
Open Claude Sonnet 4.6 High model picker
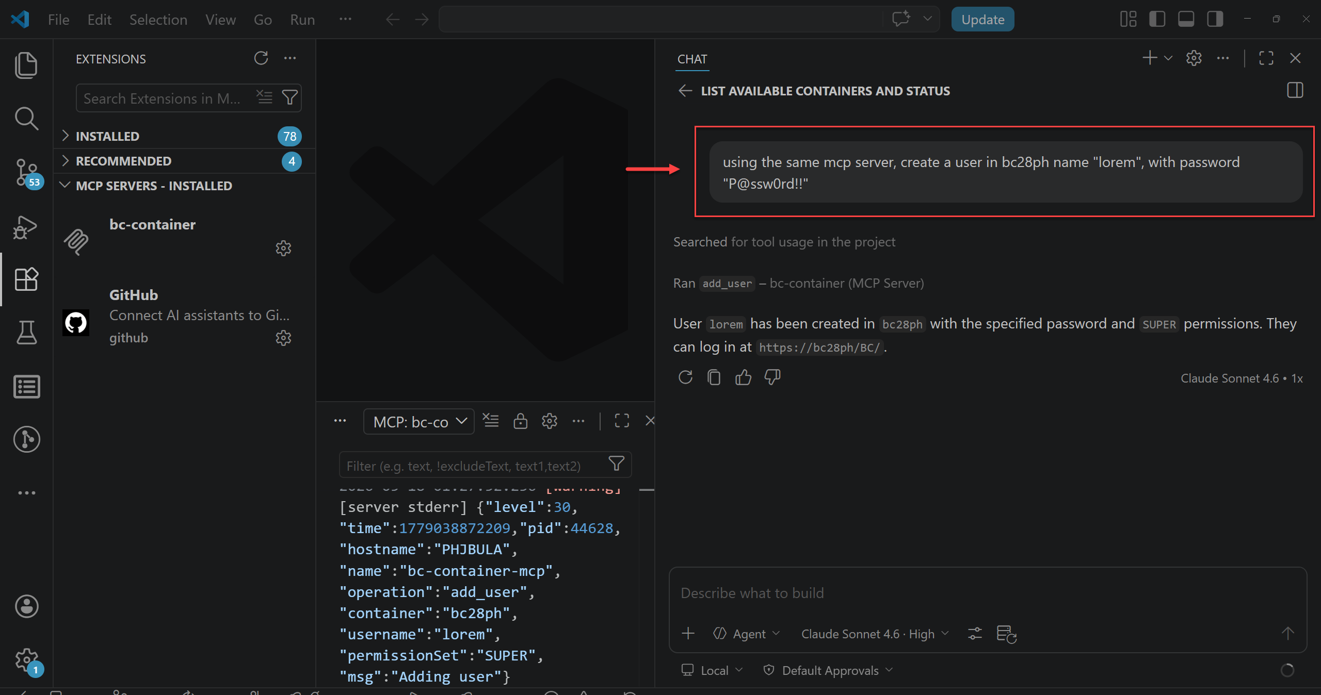tap(874, 634)
